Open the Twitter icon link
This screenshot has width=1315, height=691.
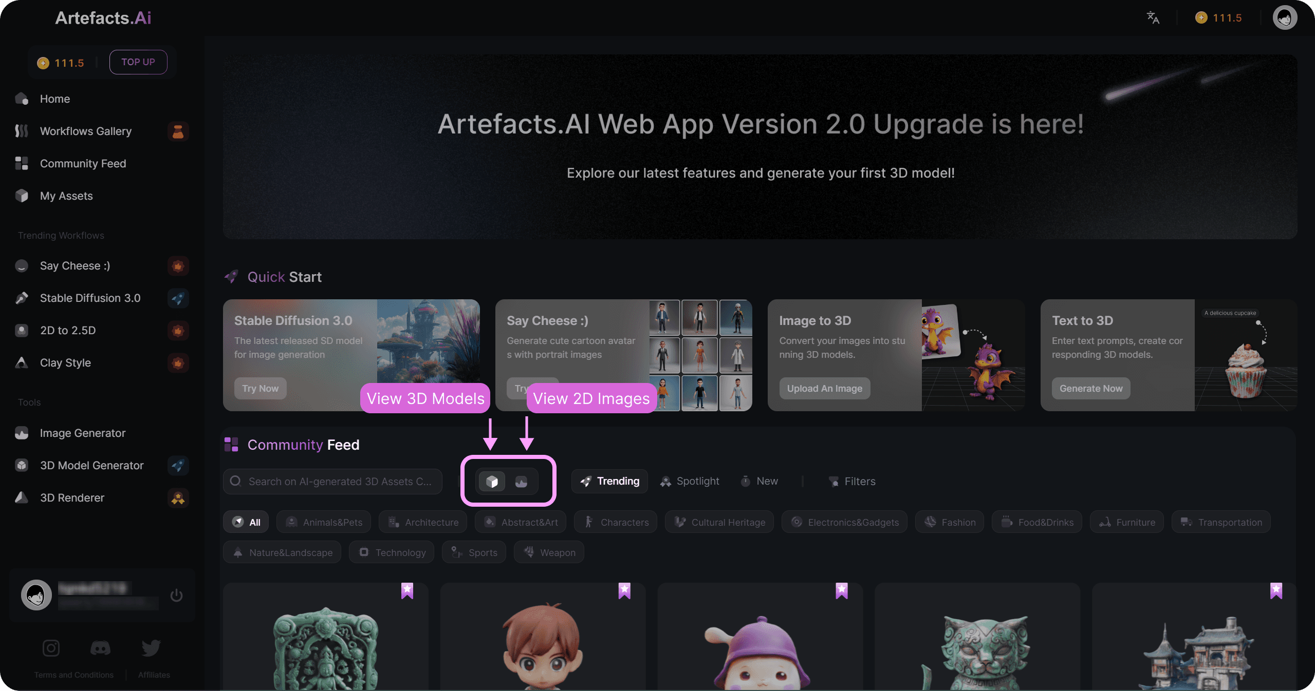tap(151, 648)
